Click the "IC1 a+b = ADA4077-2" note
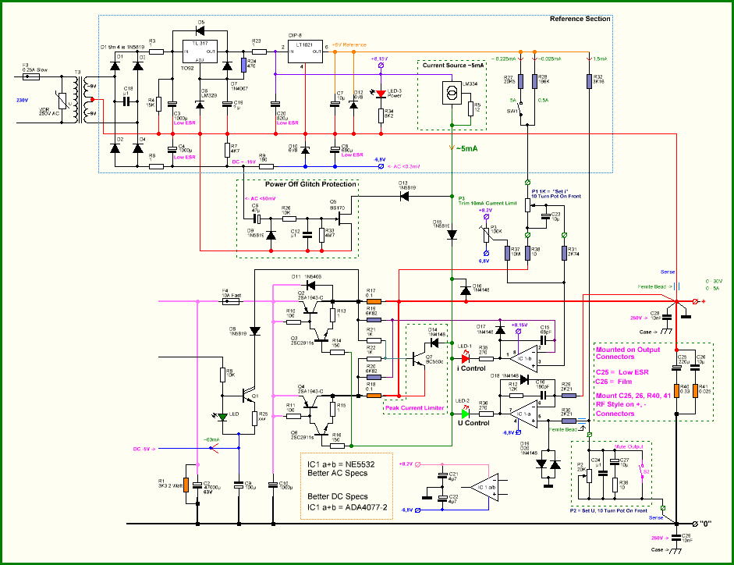Image resolution: width=734 pixels, height=565 pixels. click(x=347, y=507)
